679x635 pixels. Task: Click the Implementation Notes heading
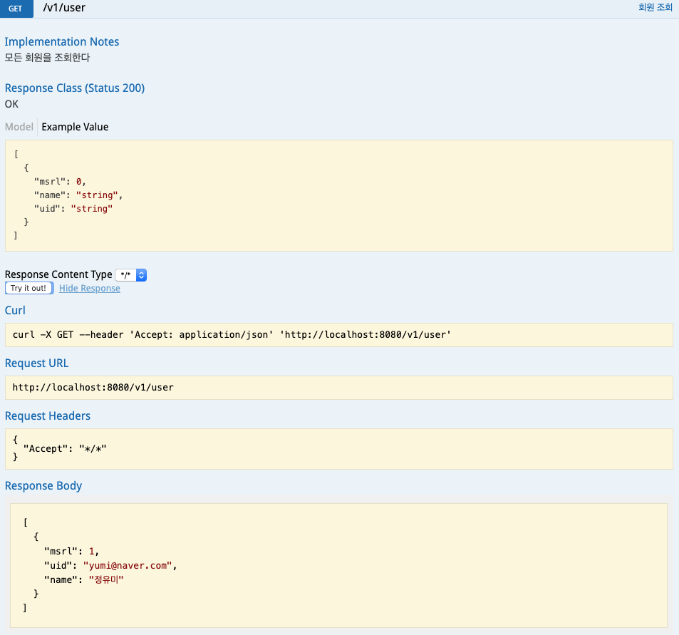pos(62,41)
